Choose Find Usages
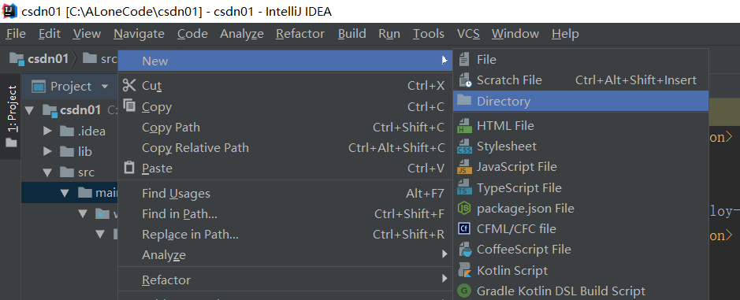The height and width of the screenshot is (300, 740). tap(285, 194)
